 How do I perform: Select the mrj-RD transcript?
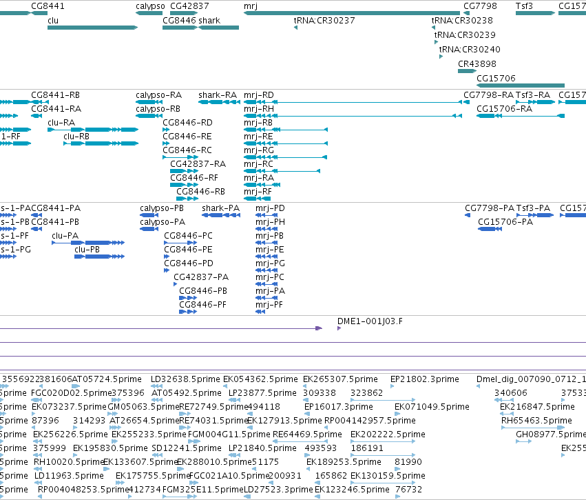click(353, 102)
